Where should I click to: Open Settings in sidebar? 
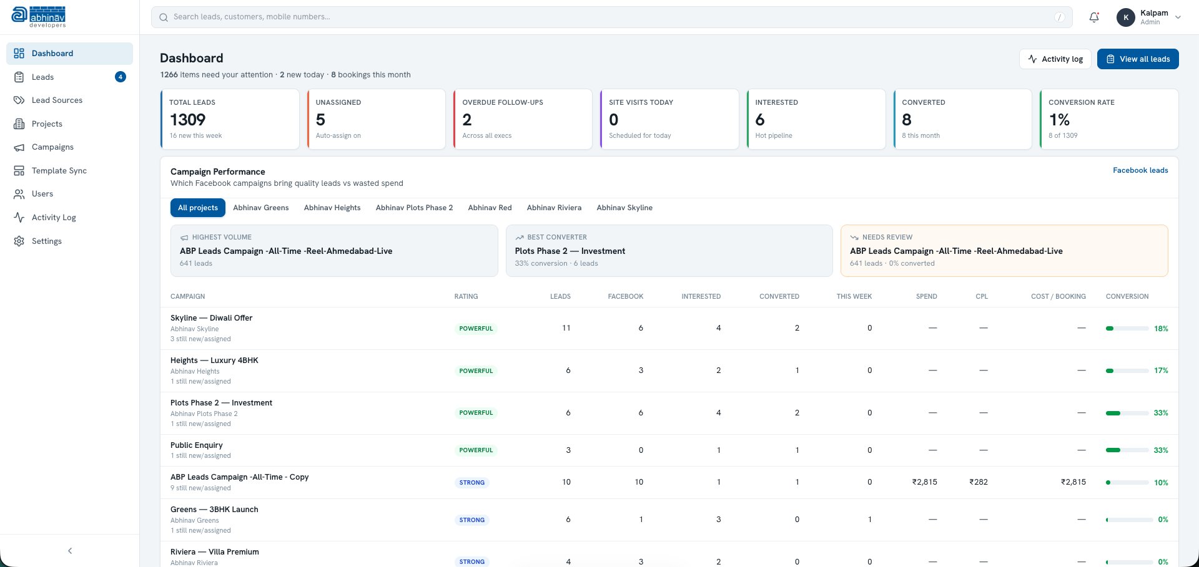[69, 241]
